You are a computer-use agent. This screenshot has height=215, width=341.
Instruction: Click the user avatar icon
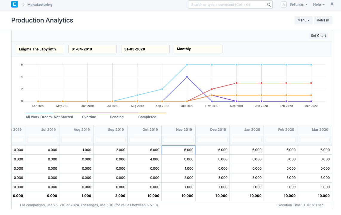coord(284,4)
